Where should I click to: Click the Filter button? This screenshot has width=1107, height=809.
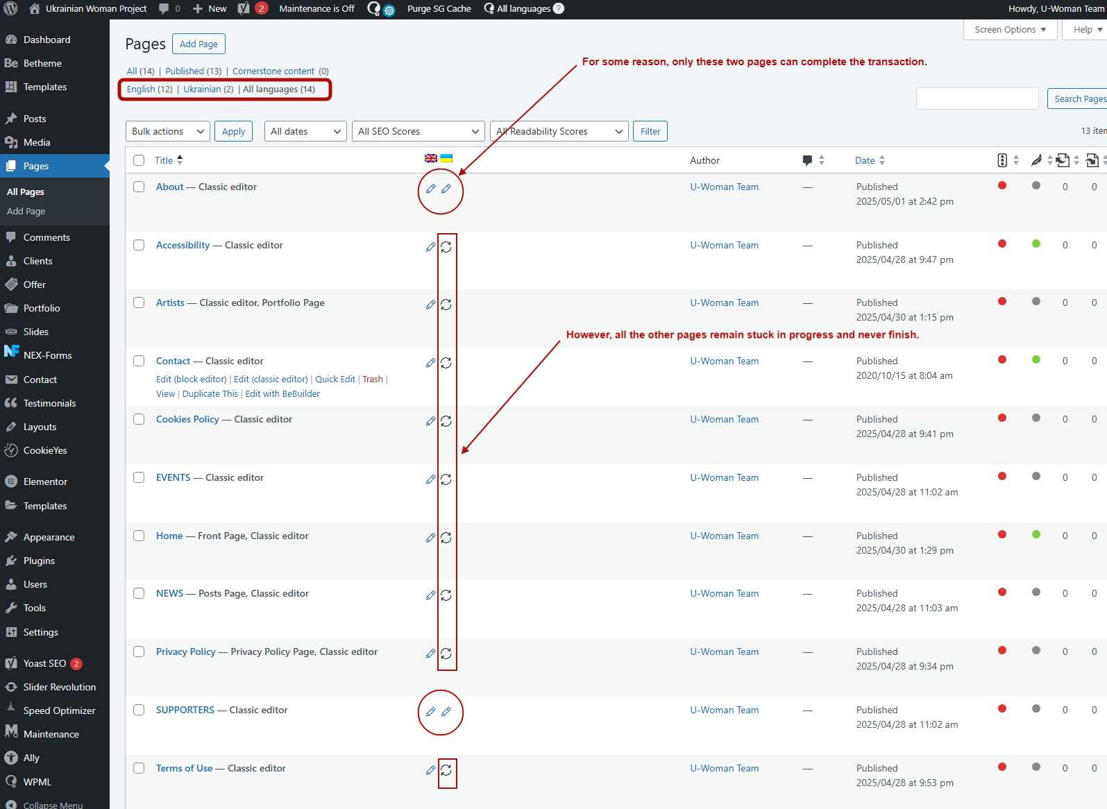[650, 131]
